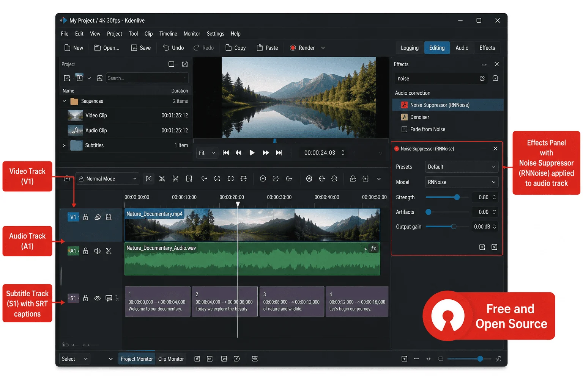Toggle S1 subtitle track eye visibility
This screenshot has width=583, height=388.
[x=98, y=298]
